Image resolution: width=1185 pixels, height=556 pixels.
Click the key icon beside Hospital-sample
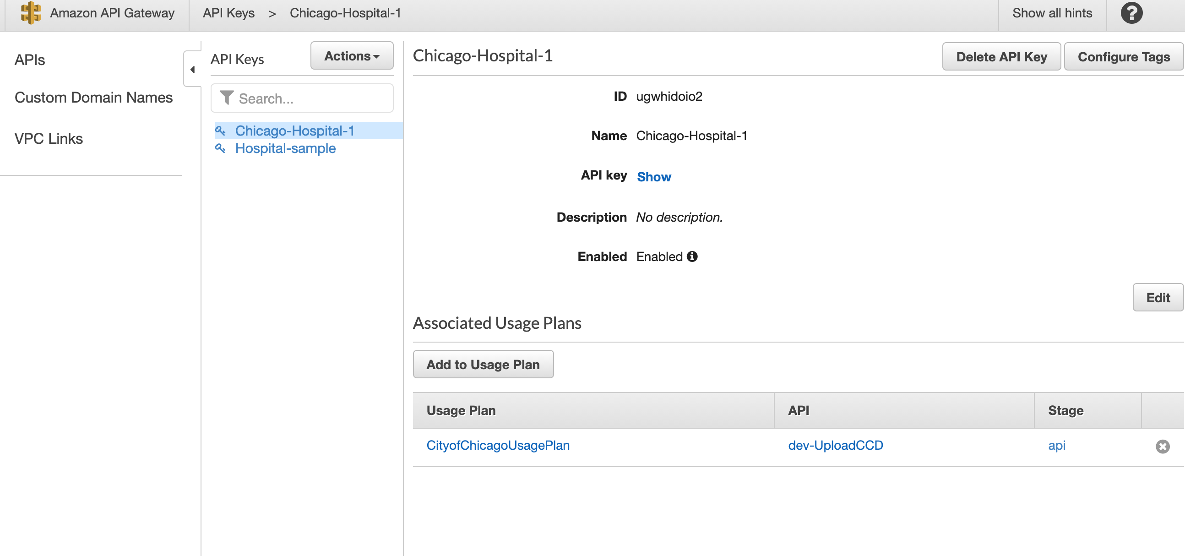(220, 148)
